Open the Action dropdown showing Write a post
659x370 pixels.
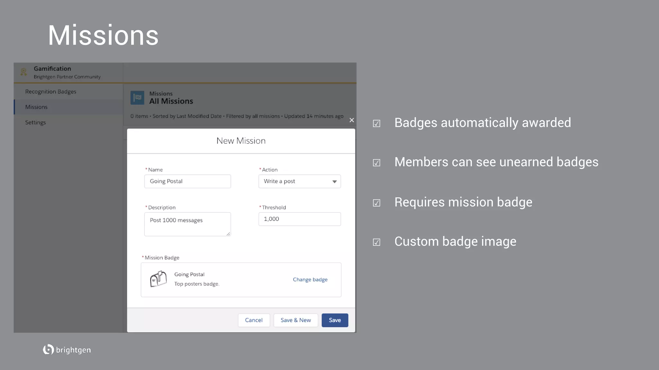point(300,181)
